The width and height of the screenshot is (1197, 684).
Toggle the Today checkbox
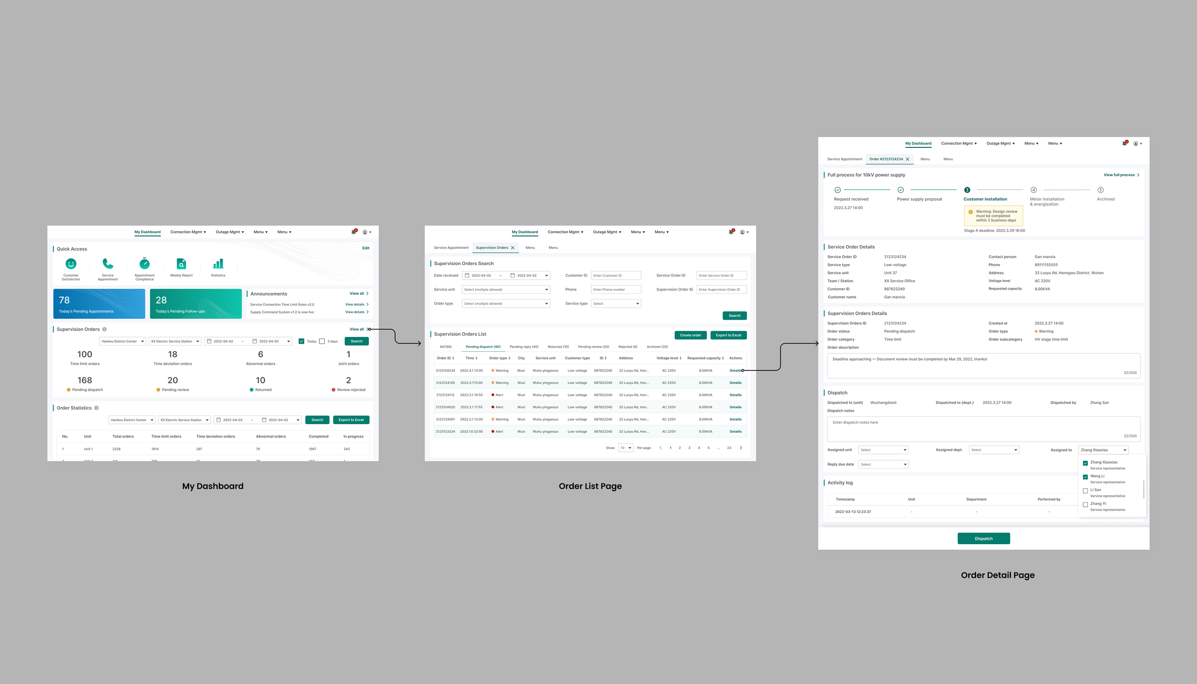coord(301,341)
